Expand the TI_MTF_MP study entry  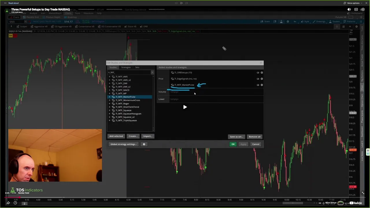click(110, 93)
